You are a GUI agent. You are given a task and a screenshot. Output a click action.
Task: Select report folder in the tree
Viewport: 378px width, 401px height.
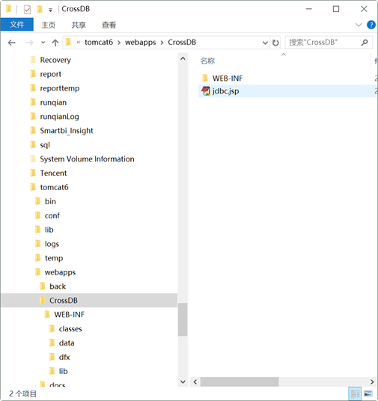point(51,74)
